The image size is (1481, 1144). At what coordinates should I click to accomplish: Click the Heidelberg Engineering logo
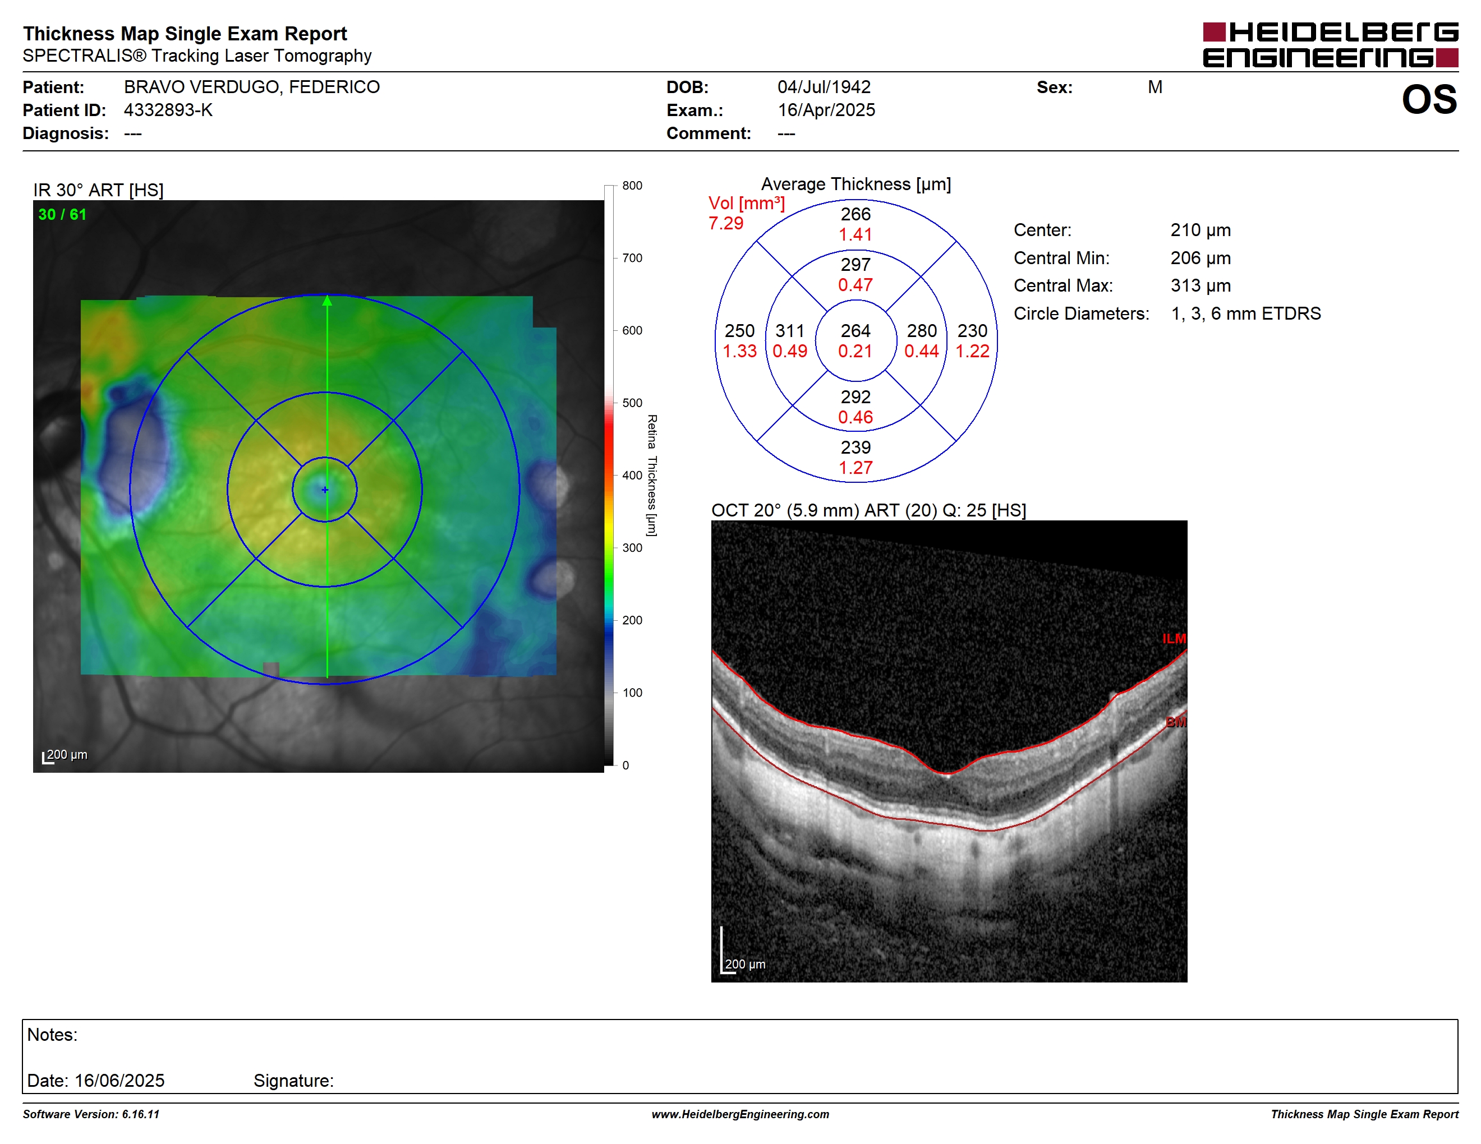pyautogui.click(x=1330, y=45)
